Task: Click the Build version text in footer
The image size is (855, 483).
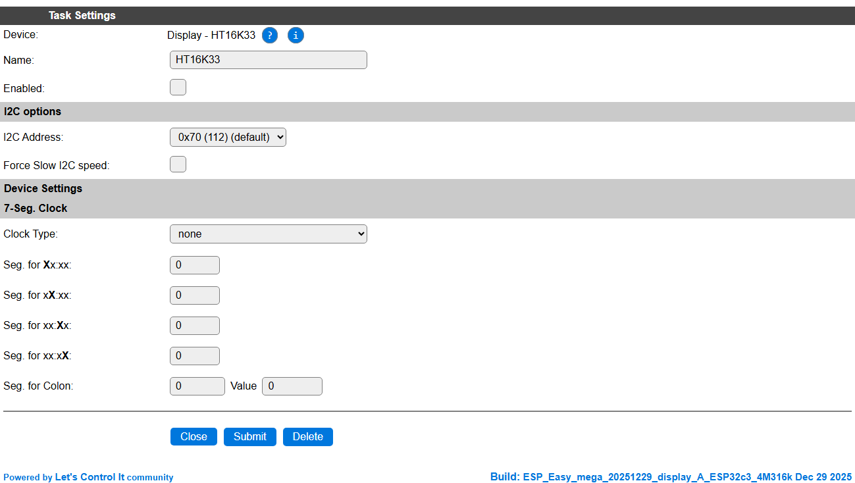Action: pos(671,476)
